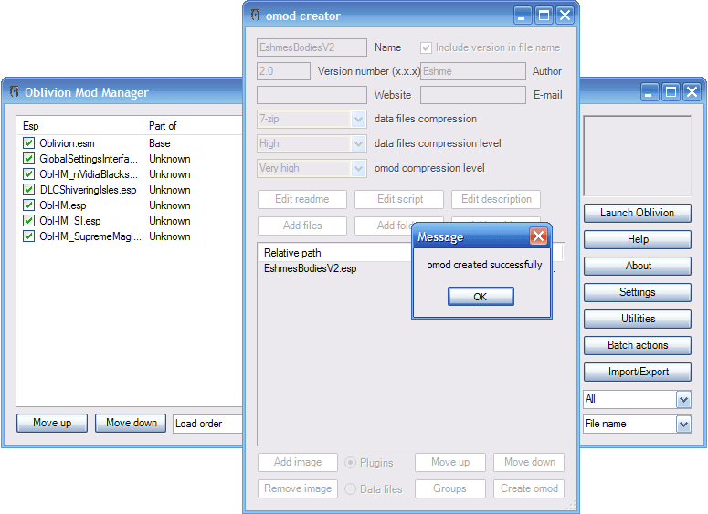708x514 pixels.
Task: Click the Edit script button
Action: pos(399,199)
